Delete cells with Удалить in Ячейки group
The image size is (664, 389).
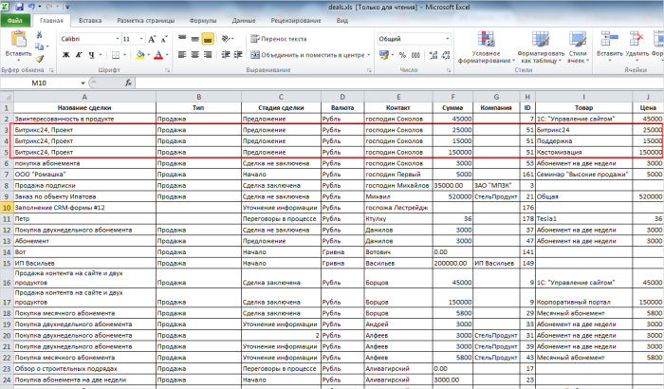coord(636,46)
